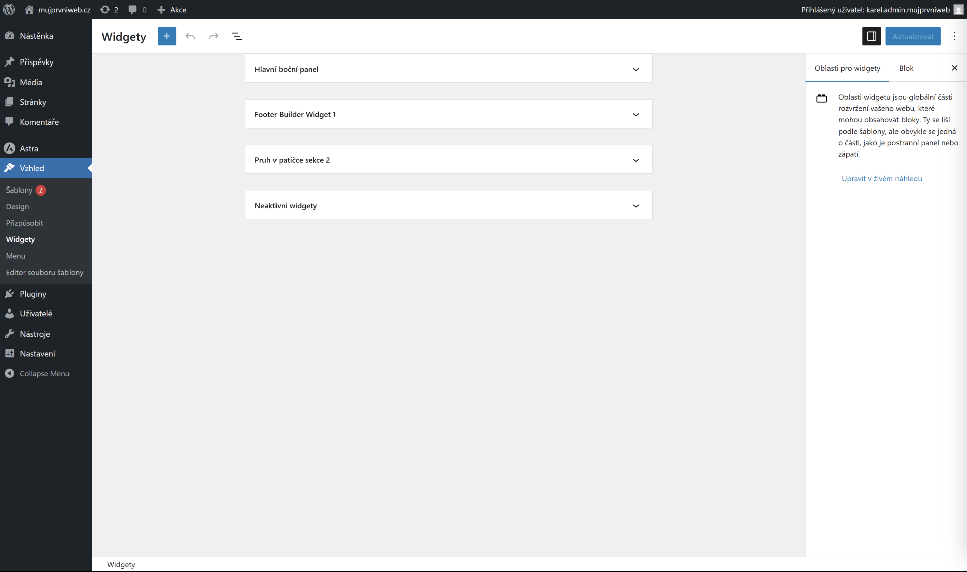Switch to the Blok tab
The width and height of the screenshot is (967, 572).
tap(906, 68)
